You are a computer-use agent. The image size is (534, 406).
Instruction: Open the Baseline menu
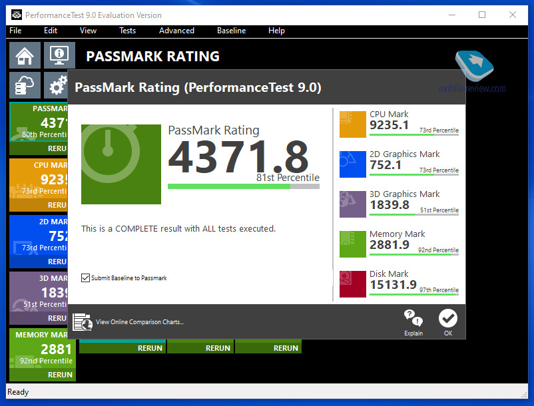(231, 31)
